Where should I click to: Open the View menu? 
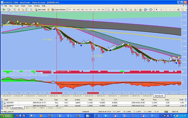pos(11,6)
